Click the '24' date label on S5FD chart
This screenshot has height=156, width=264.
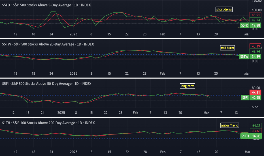[51, 34]
